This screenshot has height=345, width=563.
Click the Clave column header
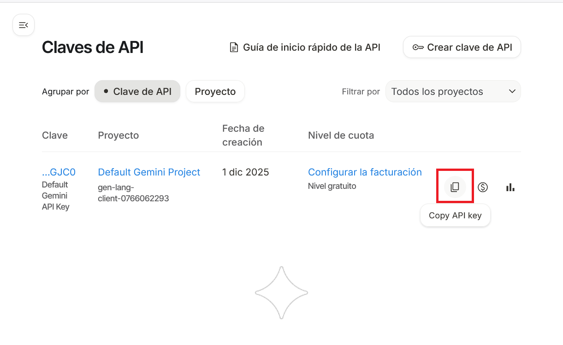(55, 135)
